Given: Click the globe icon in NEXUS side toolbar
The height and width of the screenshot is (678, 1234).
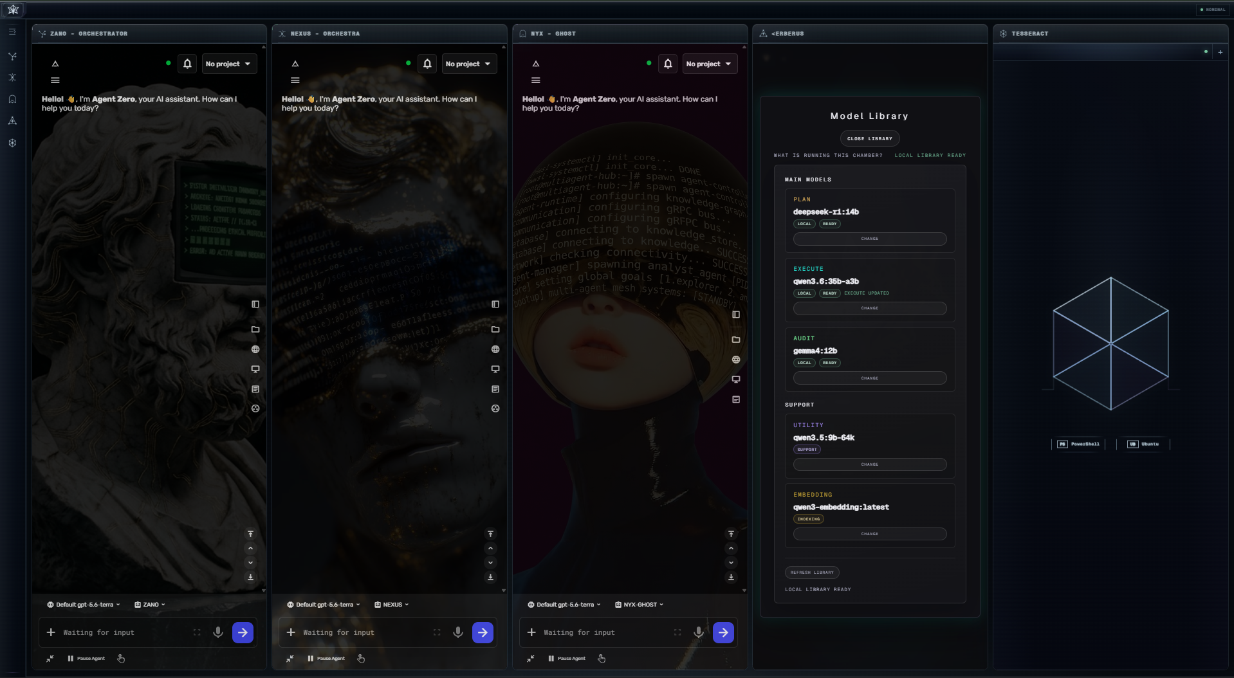Looking at the screenshot, I should tap(495, 349).
